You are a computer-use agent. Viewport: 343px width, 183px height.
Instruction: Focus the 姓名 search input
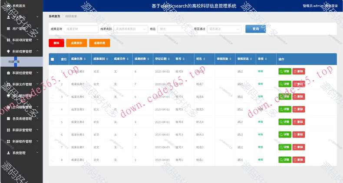(x=175, y=29)
